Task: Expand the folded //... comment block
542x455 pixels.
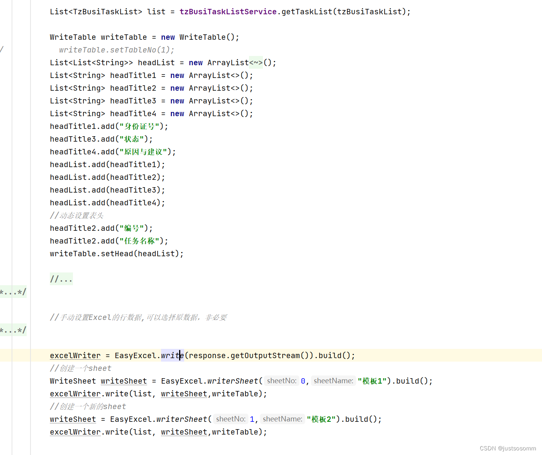Action: (61, 279)
